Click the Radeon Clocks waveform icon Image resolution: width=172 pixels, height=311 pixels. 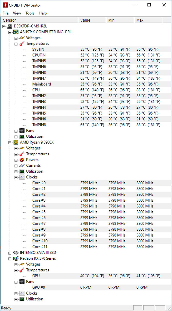coord(22,293)
